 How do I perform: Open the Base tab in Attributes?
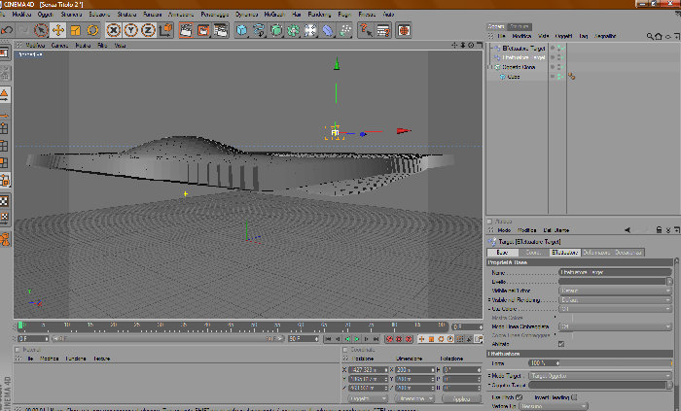pyautogui.click(x=503, y=253)
